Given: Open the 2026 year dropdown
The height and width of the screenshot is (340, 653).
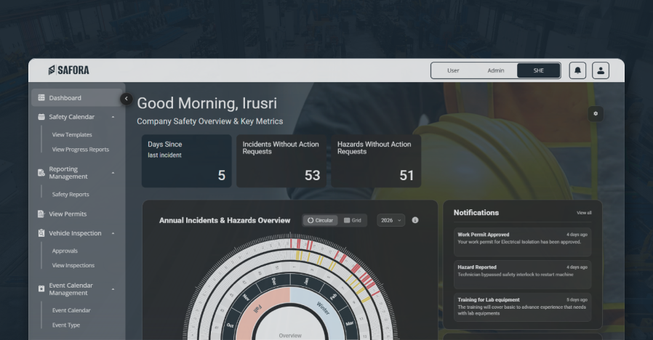Looking at the screenshot, I should (x=391, y=220).
